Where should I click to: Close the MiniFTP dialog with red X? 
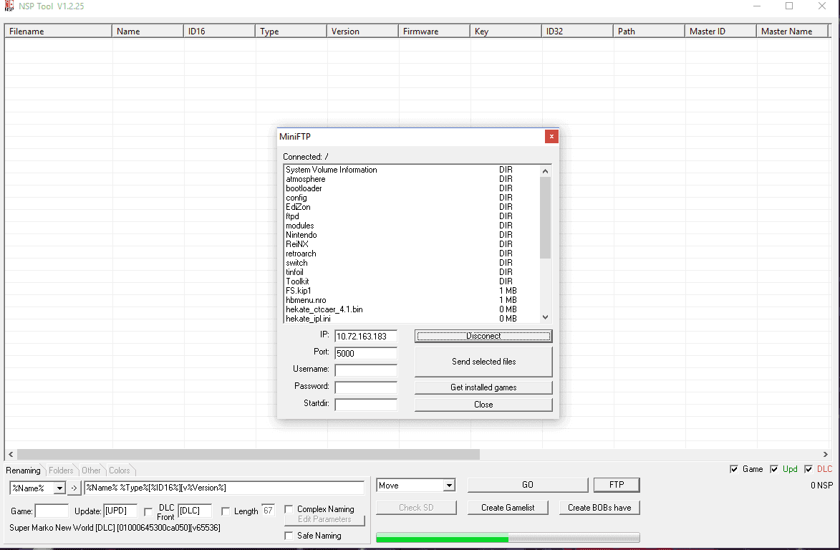551,137
